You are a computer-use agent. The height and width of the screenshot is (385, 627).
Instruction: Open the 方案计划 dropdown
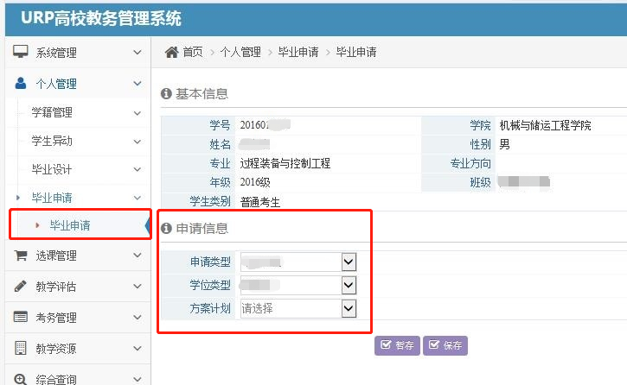(349, 308)
